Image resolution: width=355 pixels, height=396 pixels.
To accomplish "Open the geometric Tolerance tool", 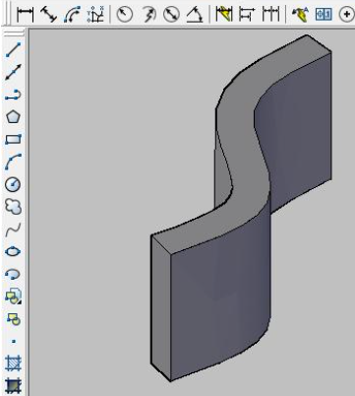I will coord(324,15).
